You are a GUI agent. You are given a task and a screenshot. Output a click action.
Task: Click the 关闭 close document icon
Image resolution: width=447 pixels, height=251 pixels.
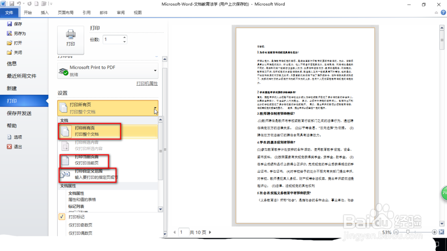[9, 52]
